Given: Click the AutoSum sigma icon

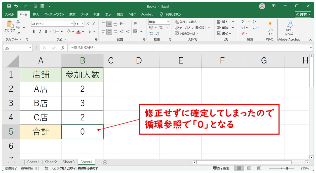Looking at the screenshot, I should [243, 22].
